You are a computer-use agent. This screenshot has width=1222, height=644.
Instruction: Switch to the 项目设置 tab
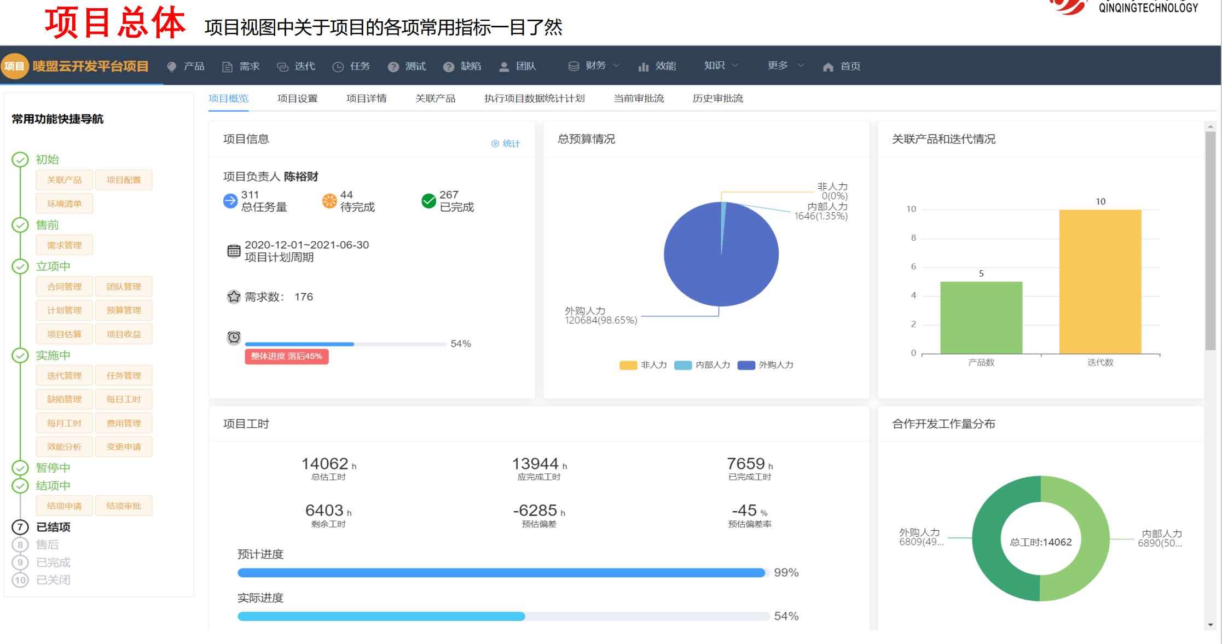pos(297,98)
